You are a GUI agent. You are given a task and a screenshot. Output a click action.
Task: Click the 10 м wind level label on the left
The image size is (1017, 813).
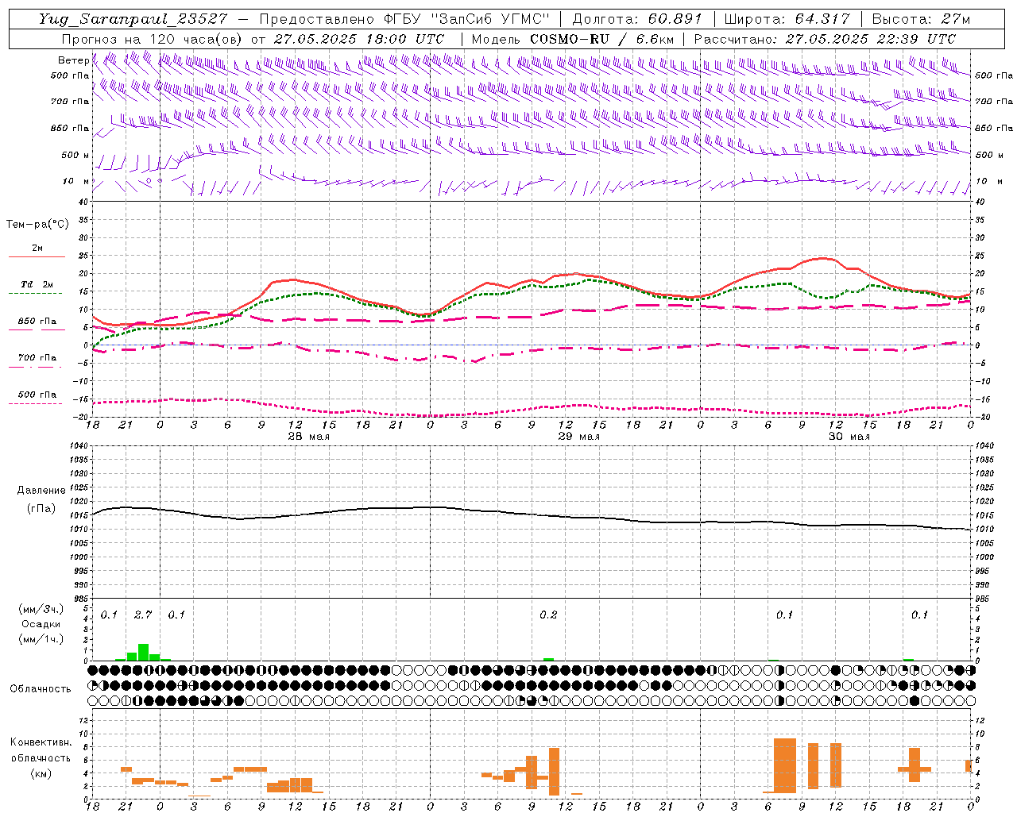pyautogui.click(x=75, y=181)
